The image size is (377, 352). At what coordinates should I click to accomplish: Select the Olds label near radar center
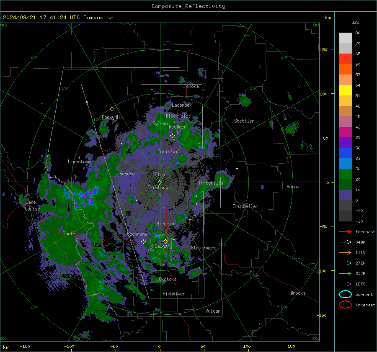tap(160, 175)
